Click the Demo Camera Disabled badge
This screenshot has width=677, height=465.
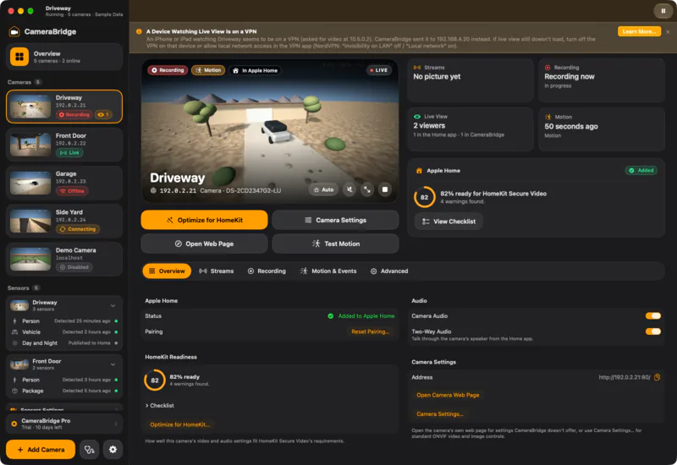[x=74, y=267]
